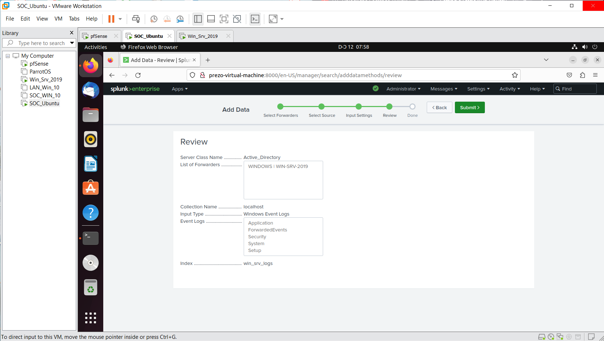
Task: Open the Activity dropdown menu
Action: coord(510,89)
